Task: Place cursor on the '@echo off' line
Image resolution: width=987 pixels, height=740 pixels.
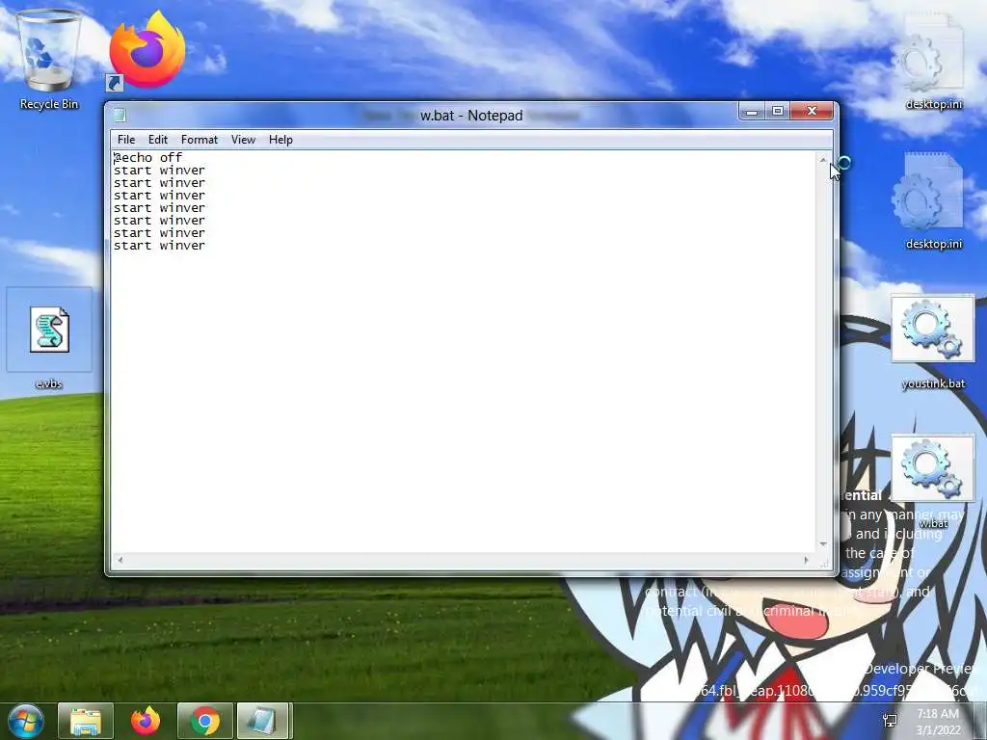Action: pyautogui.click(x=147, y=157)
